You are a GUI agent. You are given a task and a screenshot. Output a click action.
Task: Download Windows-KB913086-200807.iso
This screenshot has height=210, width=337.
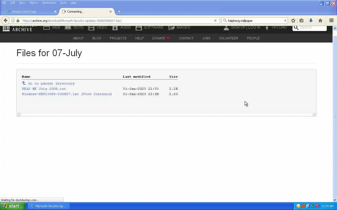click(50, 94)
